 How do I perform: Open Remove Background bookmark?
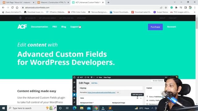[98, 12]
